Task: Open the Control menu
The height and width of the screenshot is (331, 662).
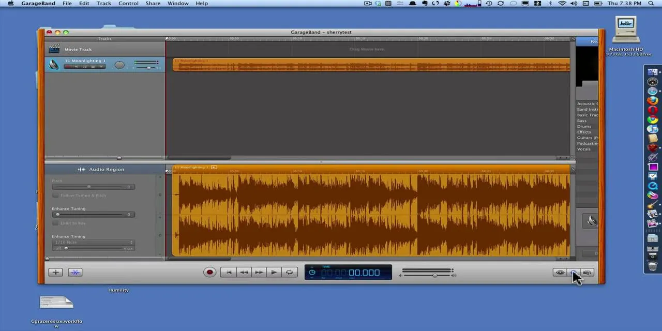Action: click(128, 3)
